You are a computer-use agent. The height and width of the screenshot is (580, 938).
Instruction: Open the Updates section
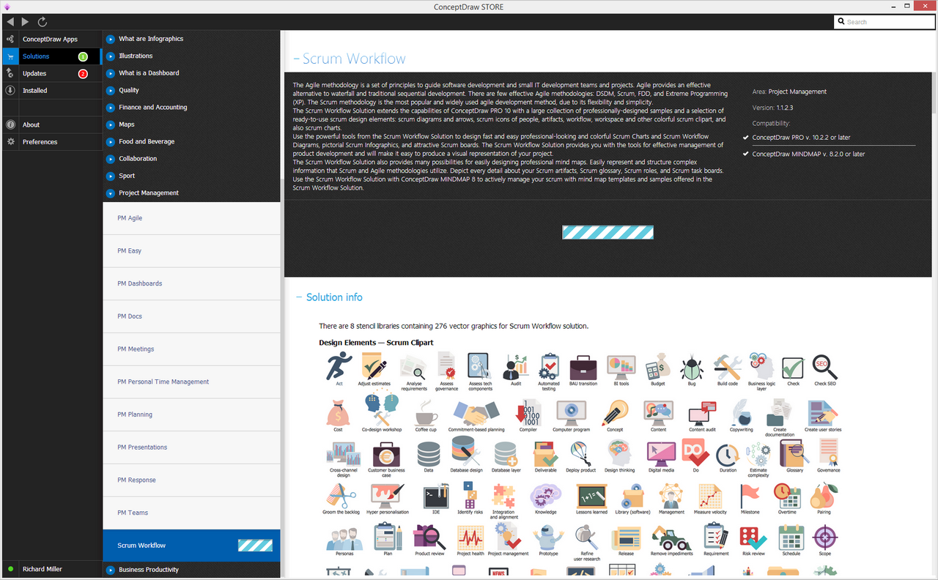coord(51,73)
